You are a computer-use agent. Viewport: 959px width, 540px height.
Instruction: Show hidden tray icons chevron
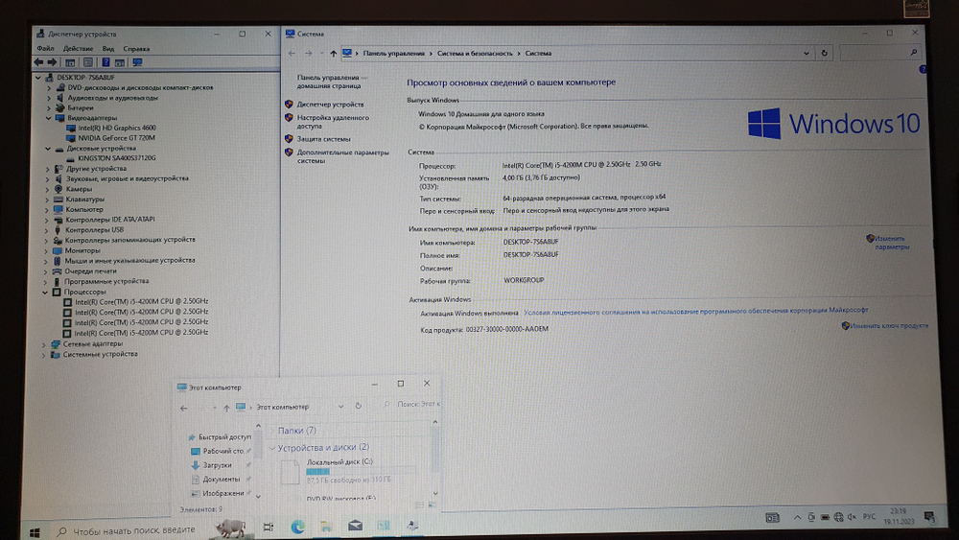click(797, 517)
